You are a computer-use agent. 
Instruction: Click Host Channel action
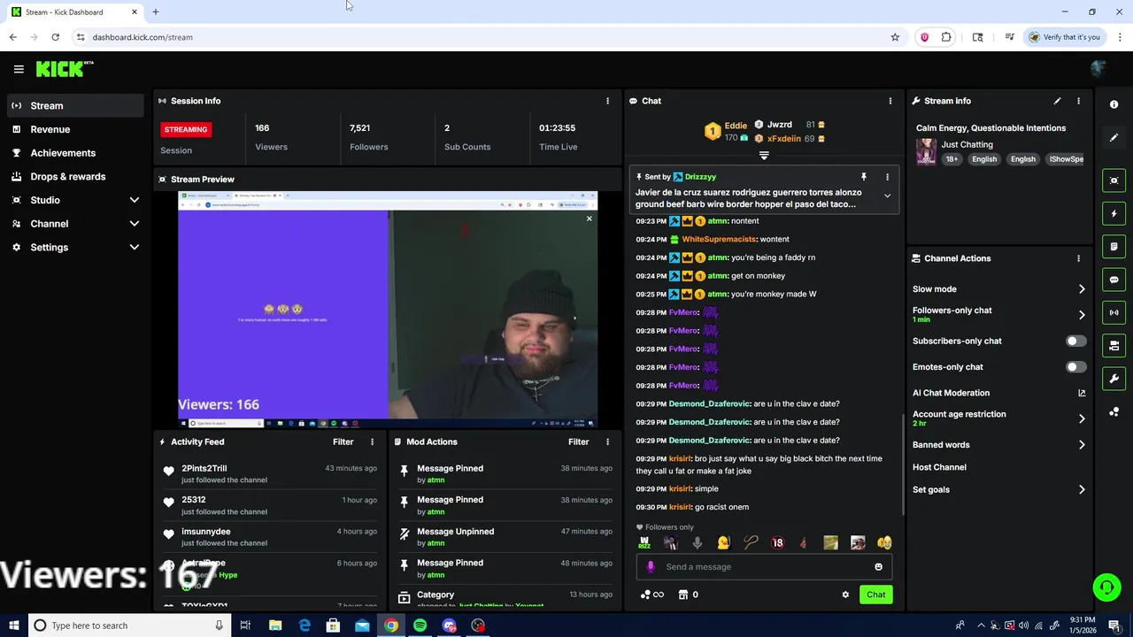939,467
